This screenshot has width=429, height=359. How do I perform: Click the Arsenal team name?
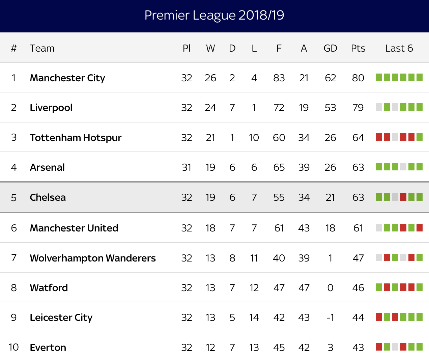(x=47, y=167)
